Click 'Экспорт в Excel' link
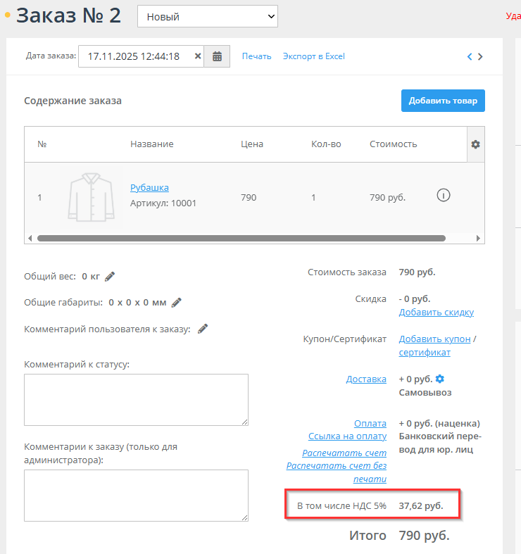521x554 pixels. coord(313,56)
